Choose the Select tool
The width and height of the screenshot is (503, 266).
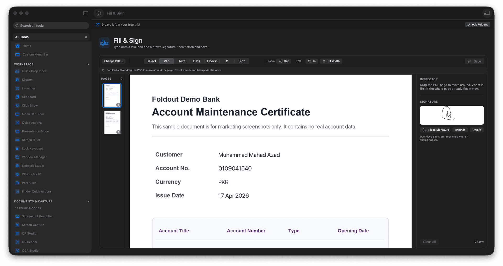pos(151,61)
